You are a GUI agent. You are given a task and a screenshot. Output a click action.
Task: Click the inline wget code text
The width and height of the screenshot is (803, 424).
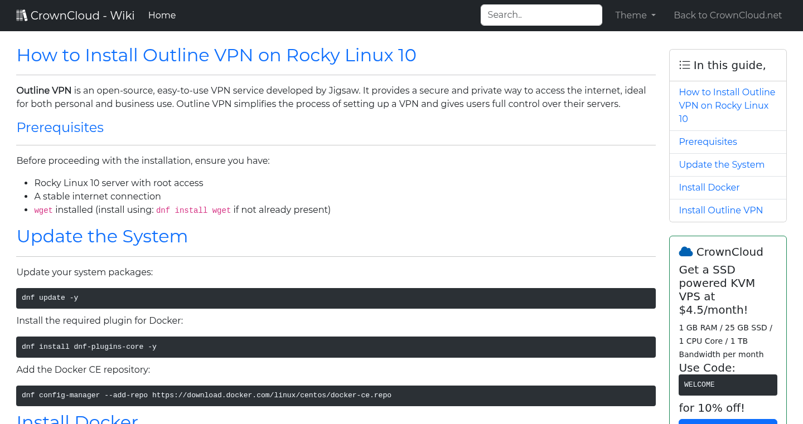(x=43, y=210)
